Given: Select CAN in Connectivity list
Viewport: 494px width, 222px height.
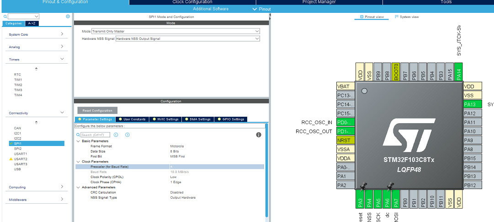Looking at the screenshot, I should tap(17, 128).
